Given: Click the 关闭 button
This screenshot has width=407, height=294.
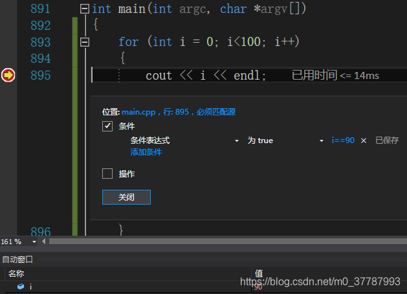Looking at the screenshot, I should (x=126, y=197).
